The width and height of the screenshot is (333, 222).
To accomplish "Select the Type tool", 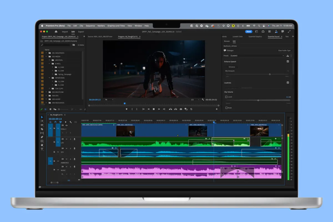I will pos(42,149).
